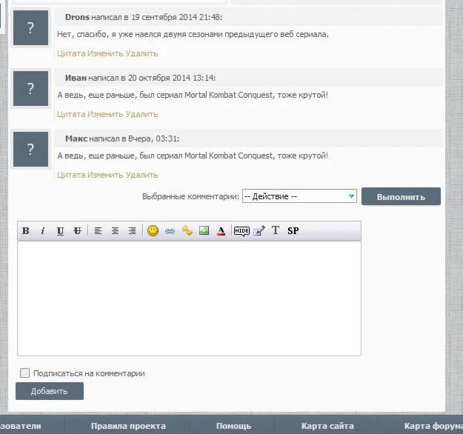Click Цитата under Макс's comment
Viewport: 463px width, 434px height.
coord(71,175)
